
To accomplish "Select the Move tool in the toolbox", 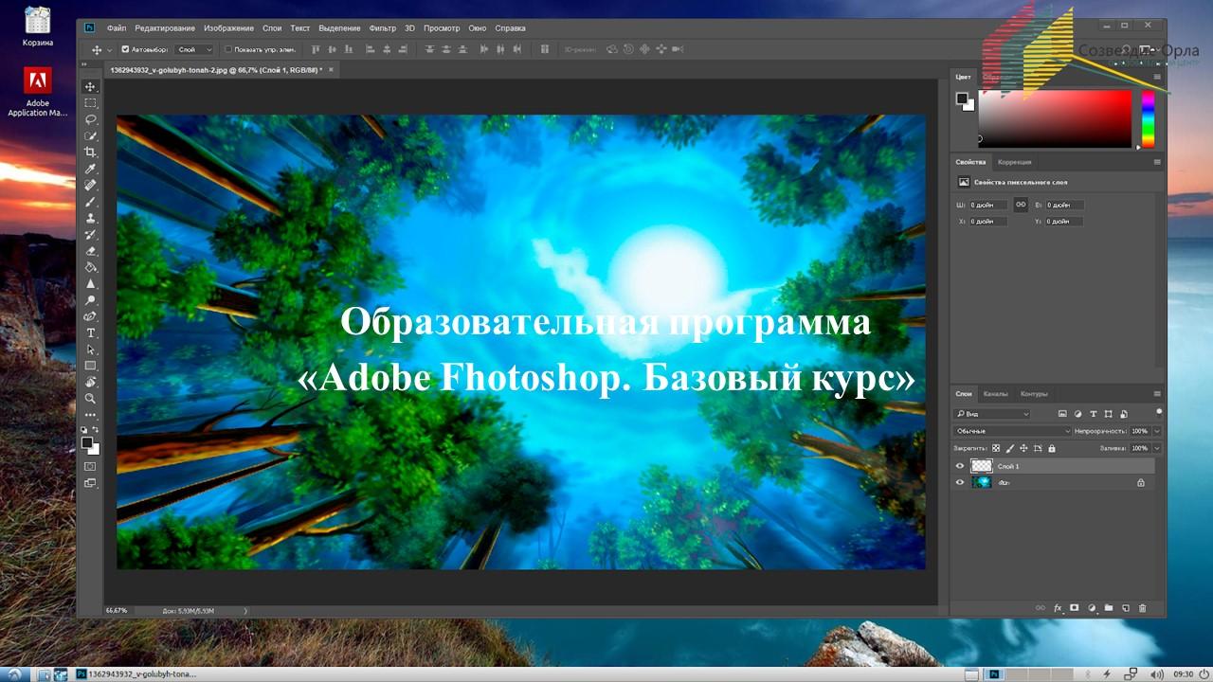I will coord(91,86).
